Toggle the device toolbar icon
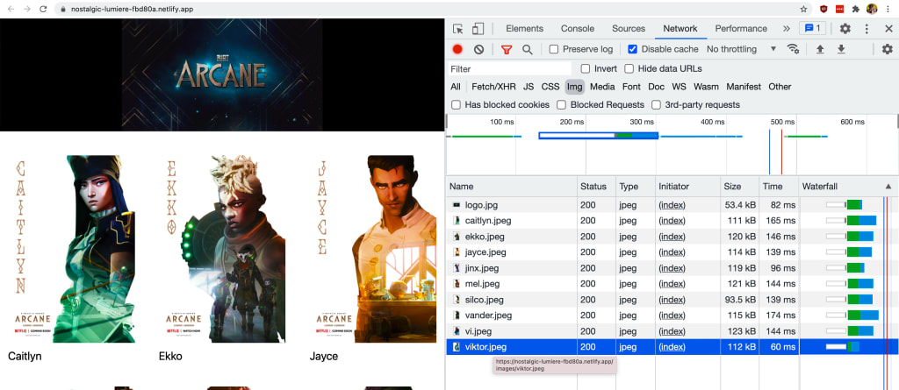 (x=478, y=29)
